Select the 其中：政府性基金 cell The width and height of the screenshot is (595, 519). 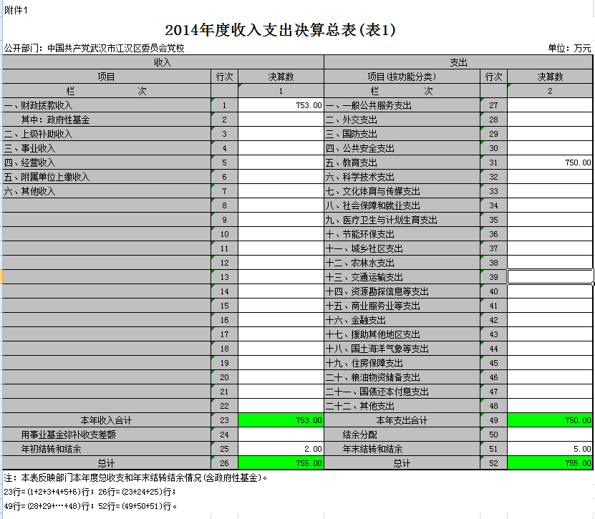pyautogui.click(x=106, y=120)
